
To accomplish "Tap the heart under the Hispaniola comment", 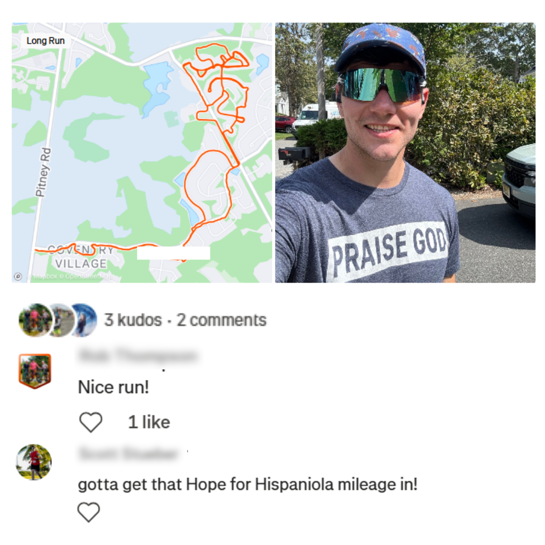I will pyautogui.click(x=89, y=512).
